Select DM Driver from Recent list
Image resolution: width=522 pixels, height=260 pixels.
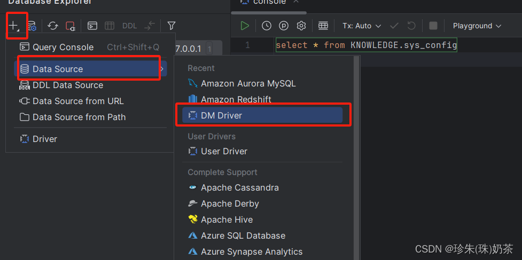tap(262, 115)
